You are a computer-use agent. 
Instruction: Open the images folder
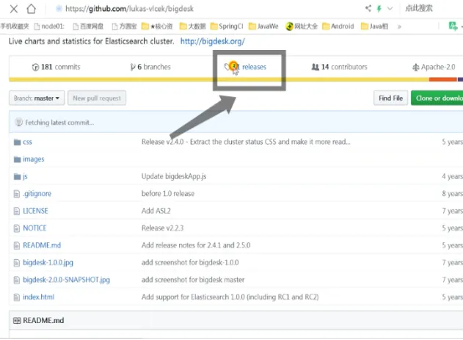click(x=33, y=159)
